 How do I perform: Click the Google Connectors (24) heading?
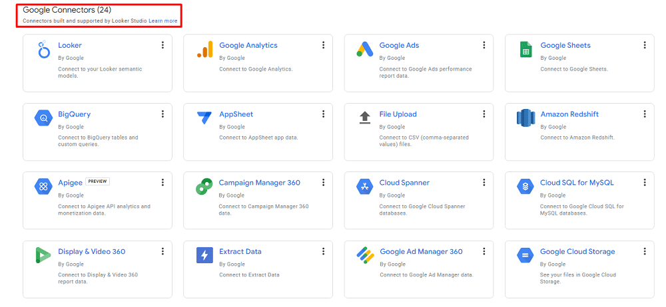67,10
